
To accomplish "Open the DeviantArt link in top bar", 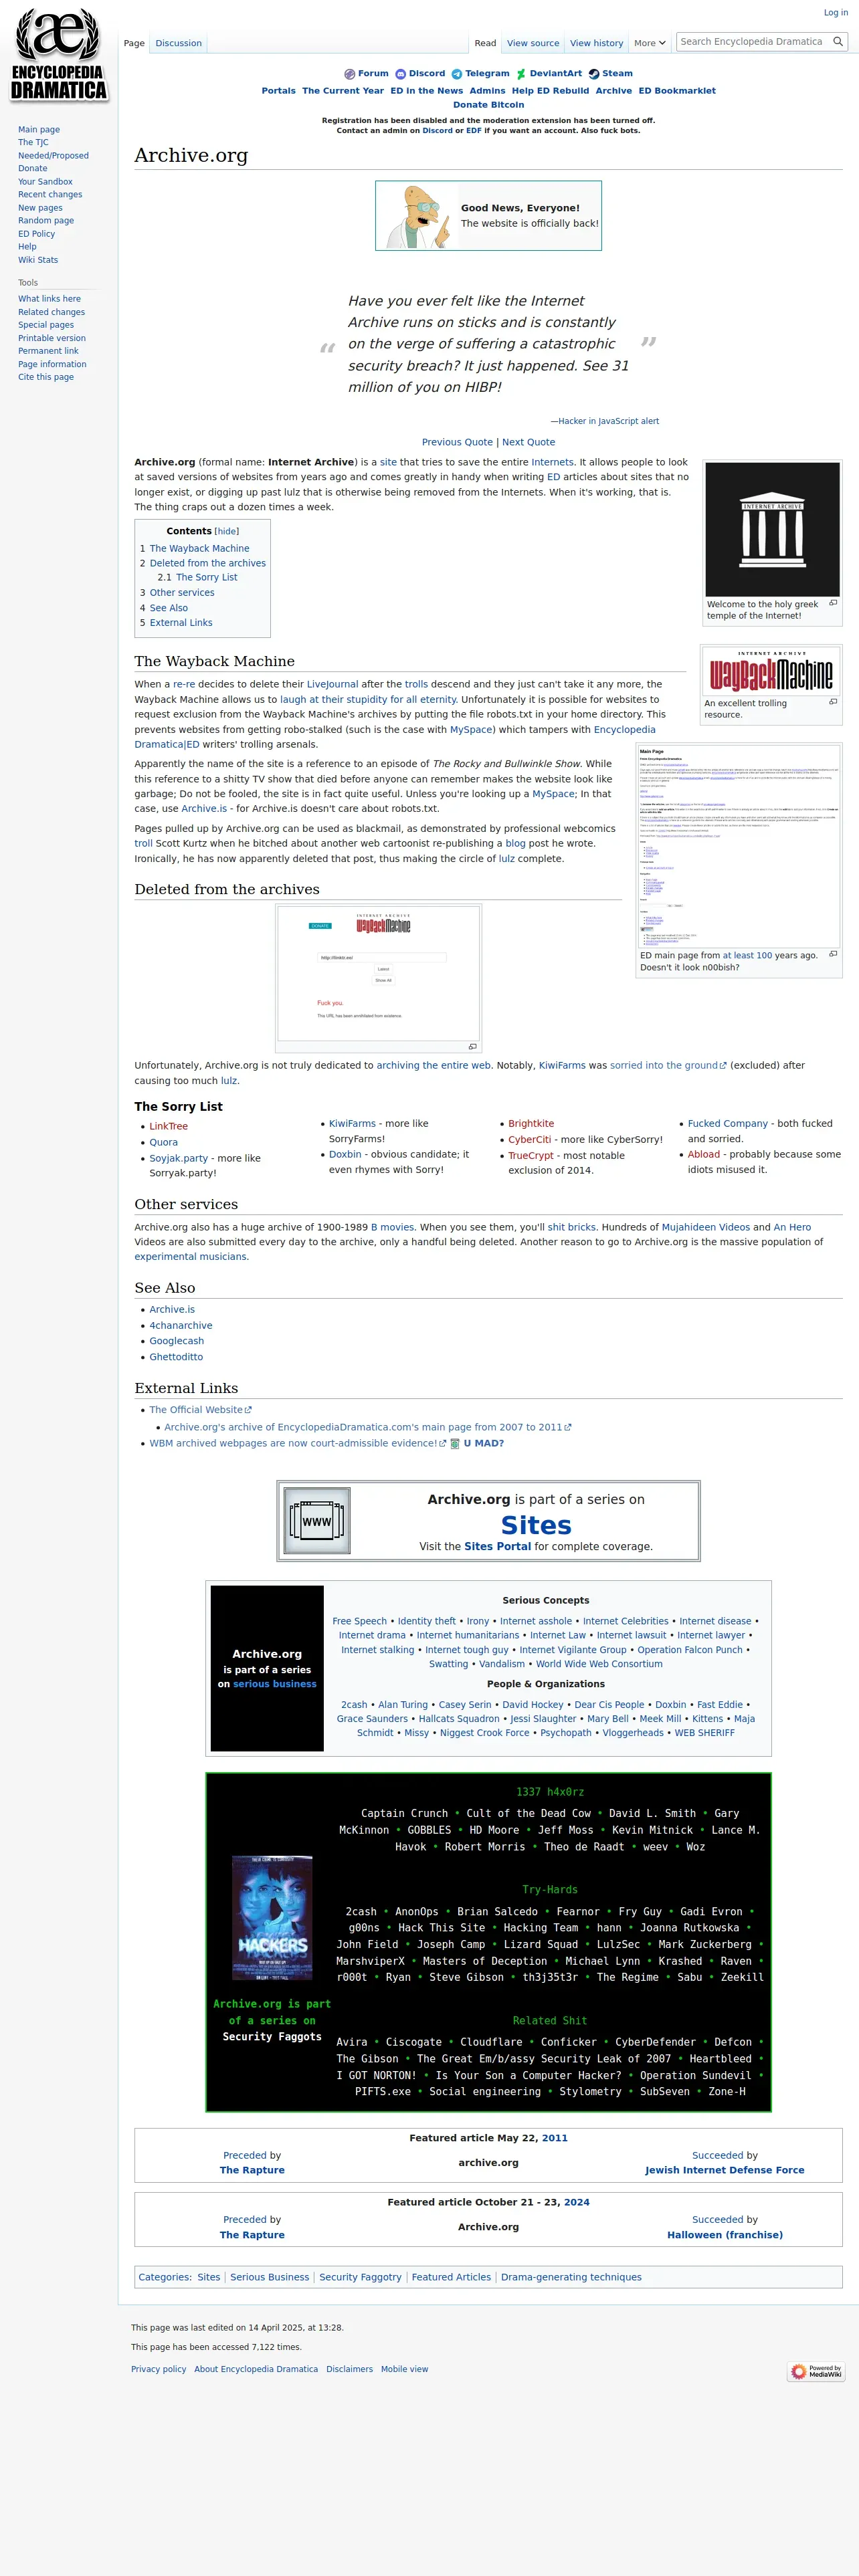I will [555, 73].
